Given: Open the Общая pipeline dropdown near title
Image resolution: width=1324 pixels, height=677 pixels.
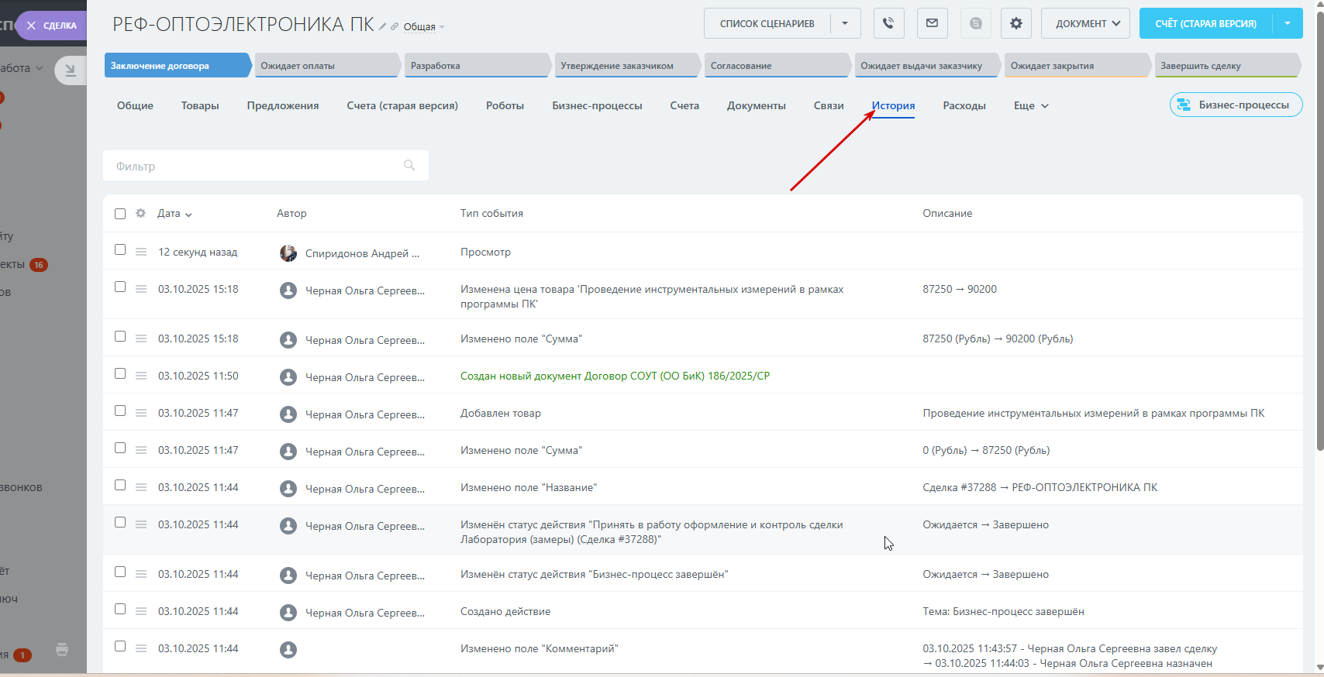Looking at the screenshot, I should click(424, 27).
